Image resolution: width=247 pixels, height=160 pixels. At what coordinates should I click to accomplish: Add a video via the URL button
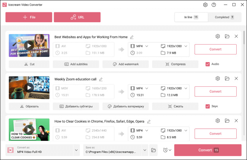coord(77,17)
